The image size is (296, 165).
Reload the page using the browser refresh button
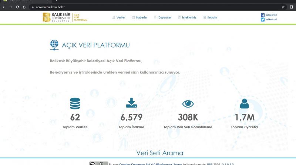click(17, 7)
